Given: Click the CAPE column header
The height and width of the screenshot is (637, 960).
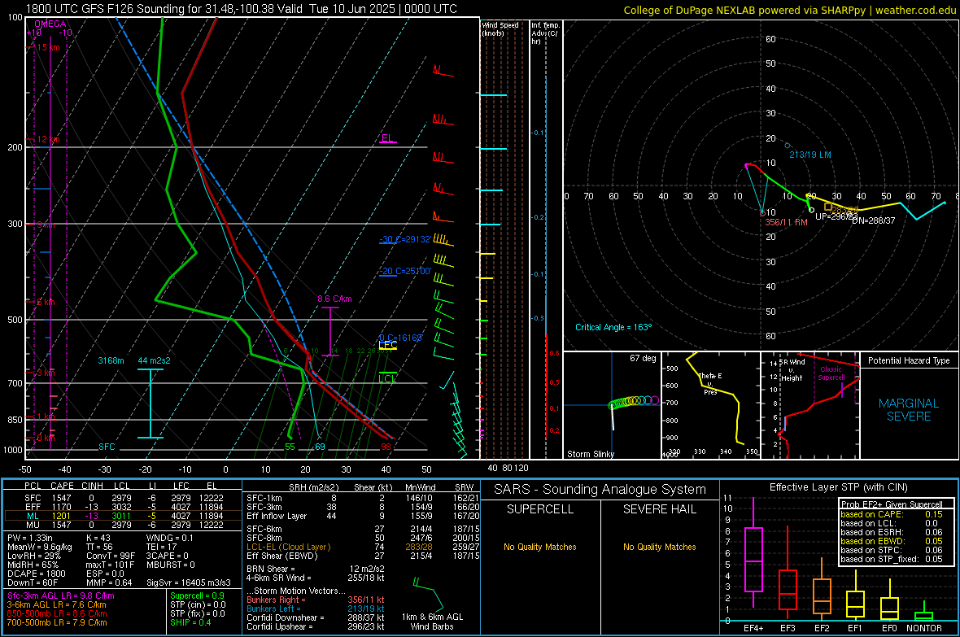Looking at the screenshot, I should (62, 486).
